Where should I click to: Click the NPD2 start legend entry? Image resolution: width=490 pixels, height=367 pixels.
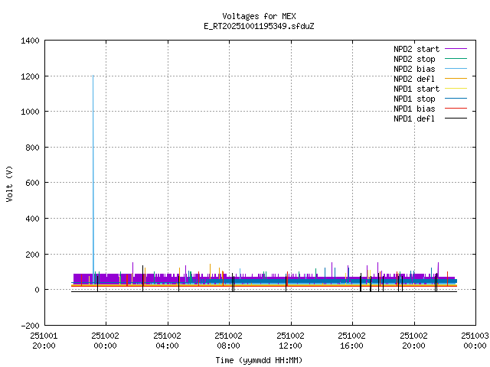point(416,49)
